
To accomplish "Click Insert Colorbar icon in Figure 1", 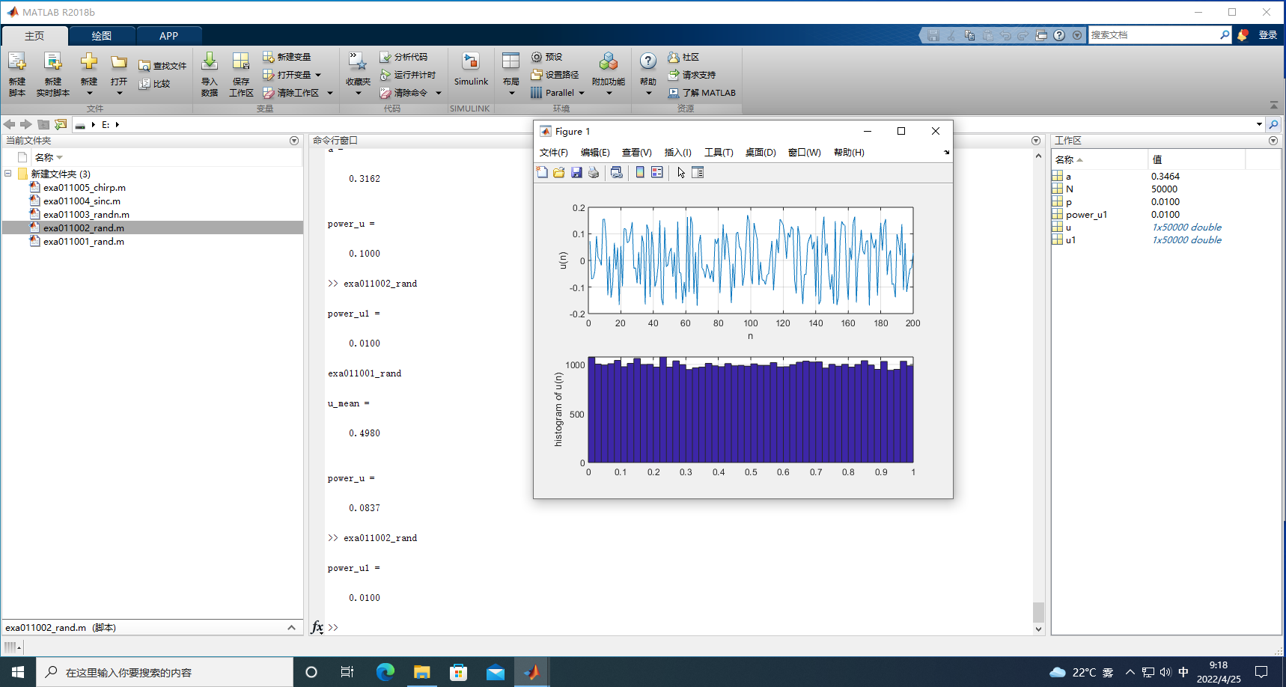I will tap(640, 172).
